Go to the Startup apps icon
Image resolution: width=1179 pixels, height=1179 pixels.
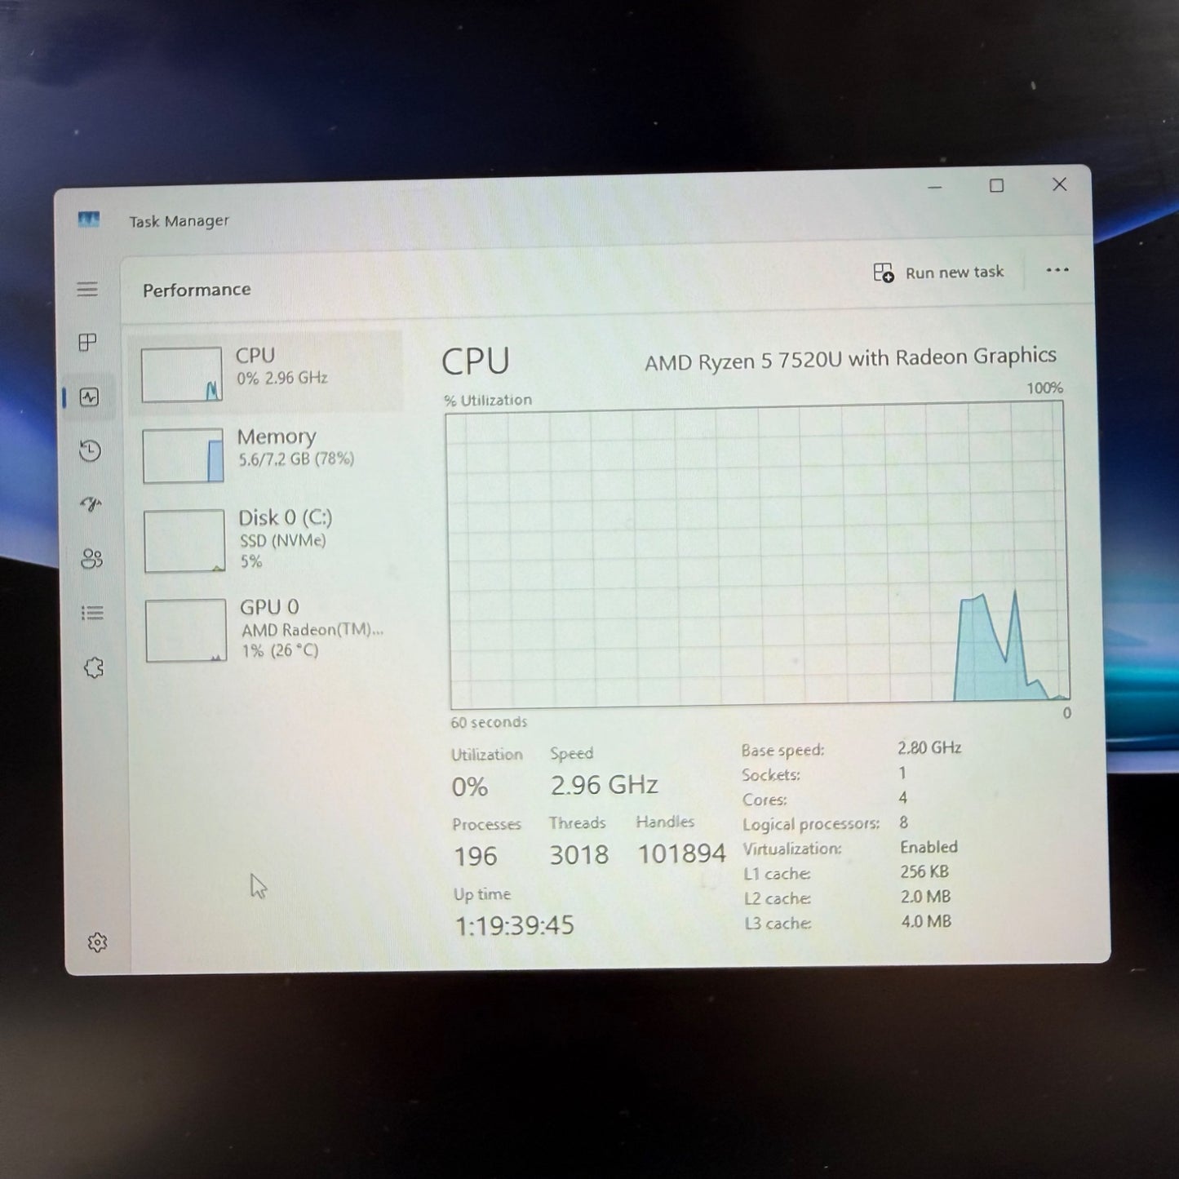pyautogui.click(x=91, y=504)
